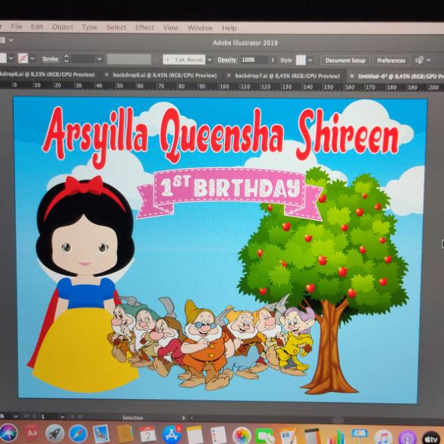Screen dimensions: 444x444
Task: Open the File menu
Action: (x=17, y=26)
